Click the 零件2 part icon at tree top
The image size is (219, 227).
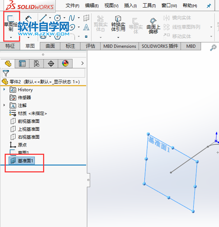coord(5,82)
